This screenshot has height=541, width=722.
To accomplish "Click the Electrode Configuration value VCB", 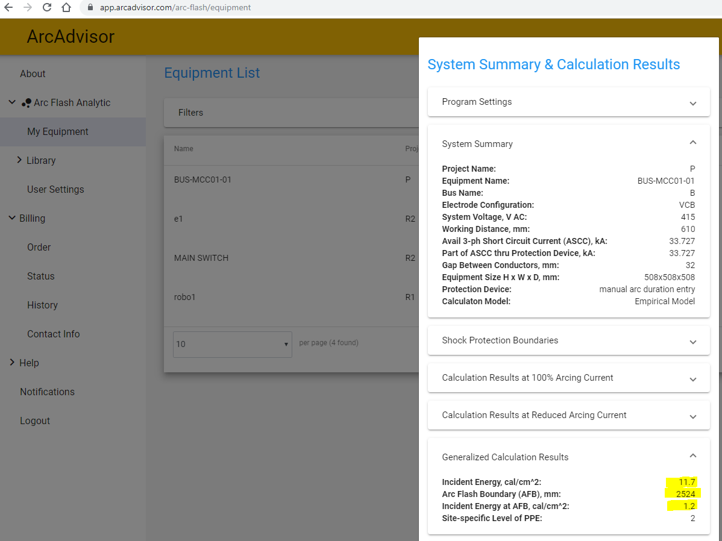I will point(687,205).
